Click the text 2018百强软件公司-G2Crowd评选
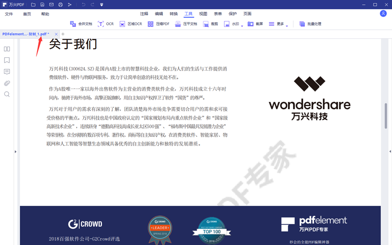This screenshot has width=392, height=245. (x=84, y=239)
